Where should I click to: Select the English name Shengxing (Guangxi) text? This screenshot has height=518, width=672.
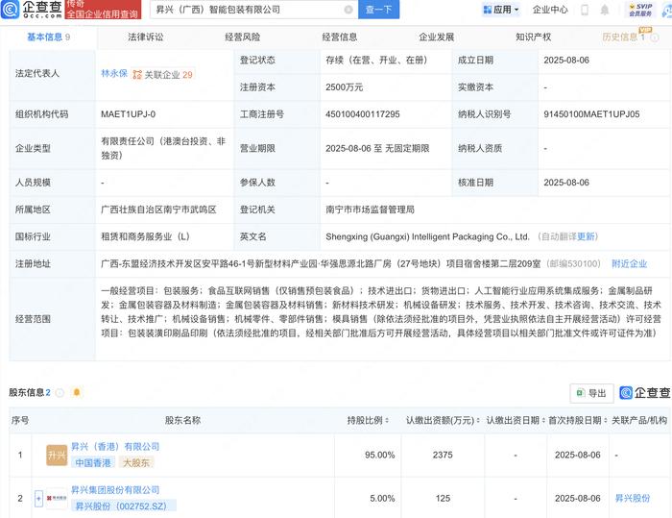click(427, 236)
